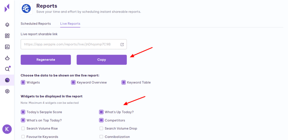
Task: Toggle the Keyword Overview checkbox
Action: 73,82
